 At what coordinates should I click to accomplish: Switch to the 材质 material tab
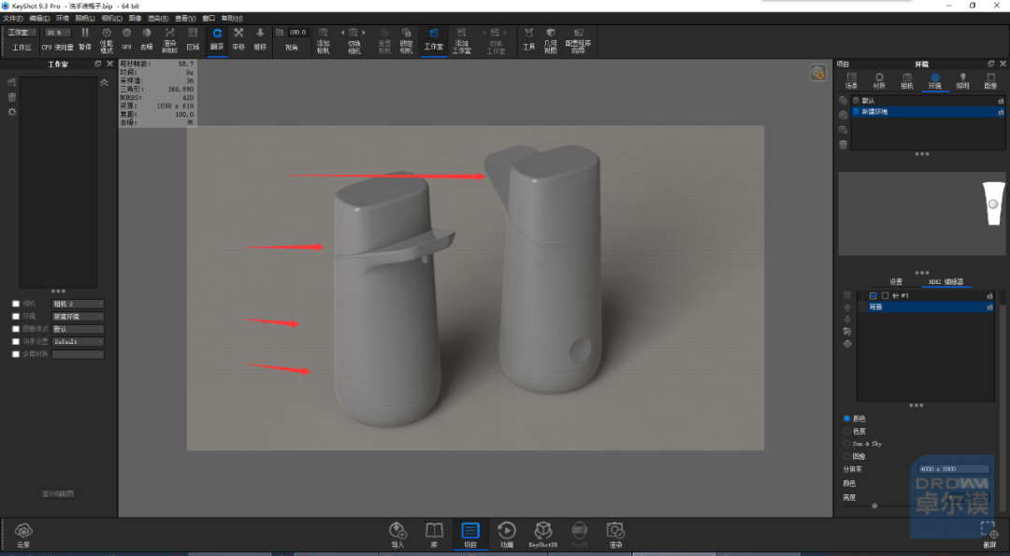click(878, 81)
